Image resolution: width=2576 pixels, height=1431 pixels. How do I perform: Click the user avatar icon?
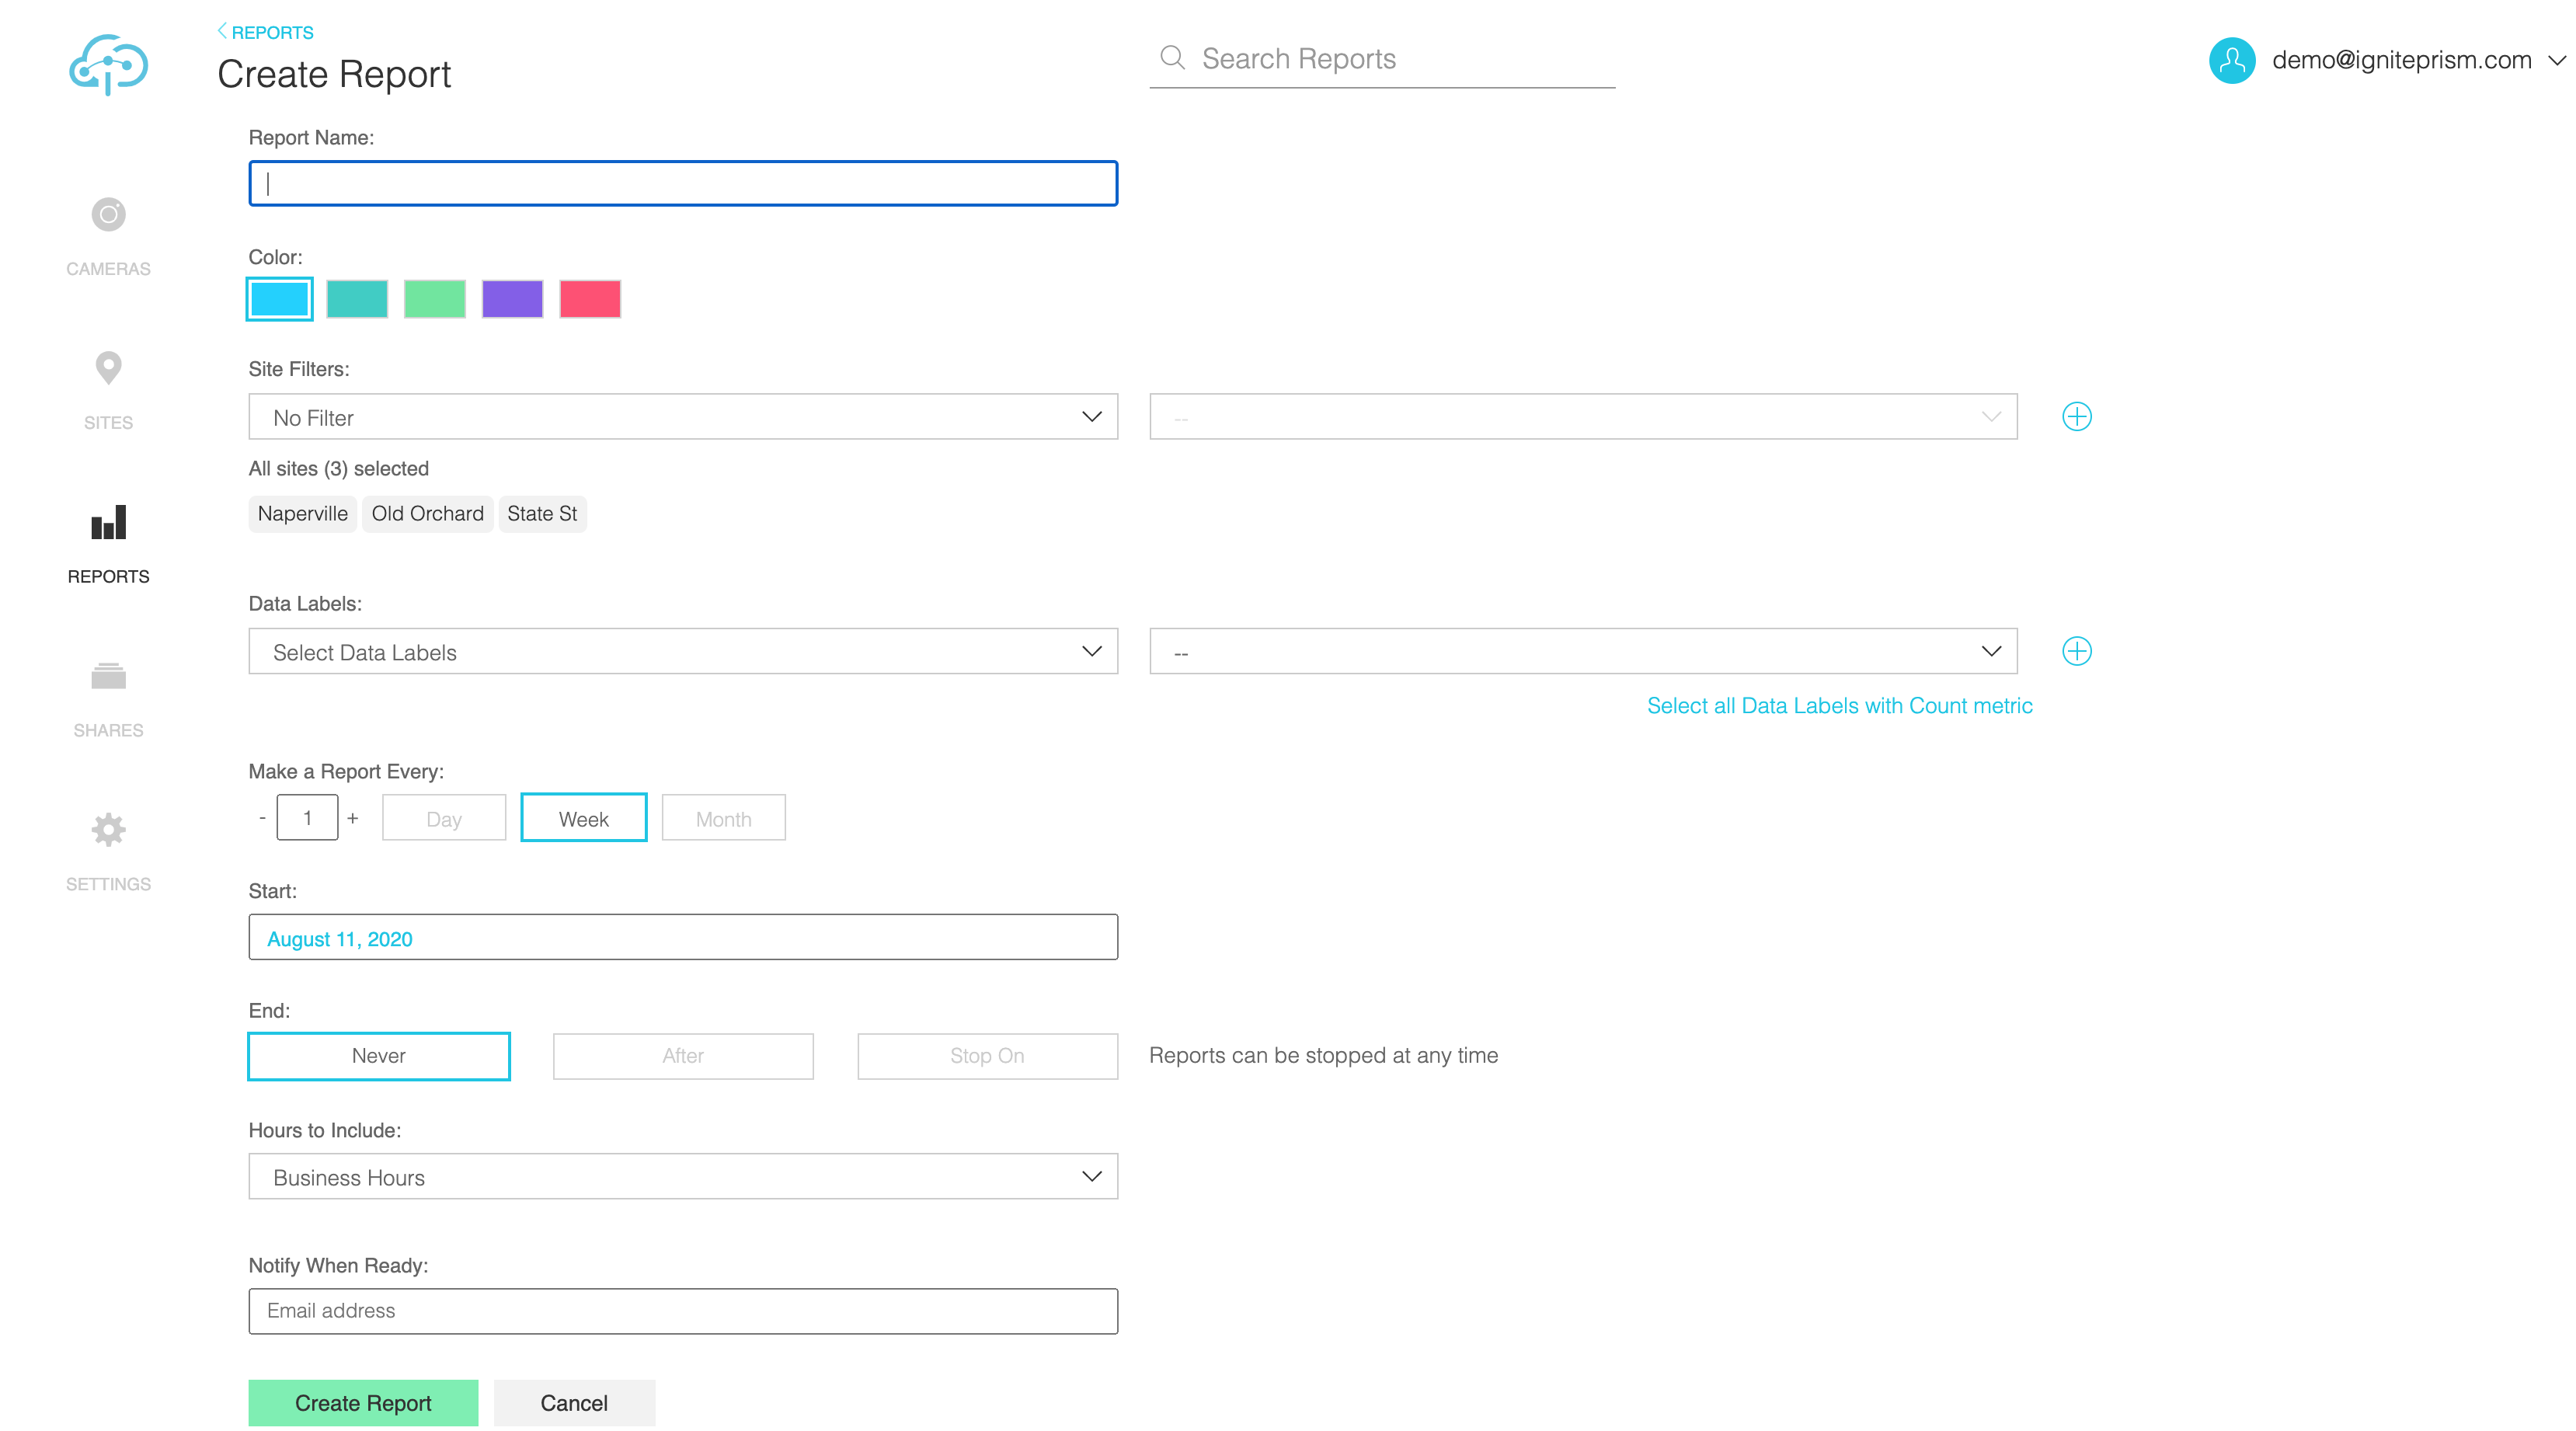point(2231,60)
